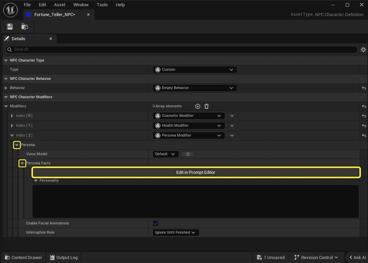Remove all Modifiers array elements with the trash icon
This screenshot has width=368, height=263.
(207, 106)
